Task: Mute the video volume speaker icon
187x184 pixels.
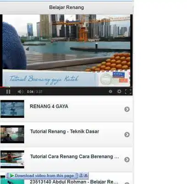Action: pyautogui.click(x=20, y=92)
